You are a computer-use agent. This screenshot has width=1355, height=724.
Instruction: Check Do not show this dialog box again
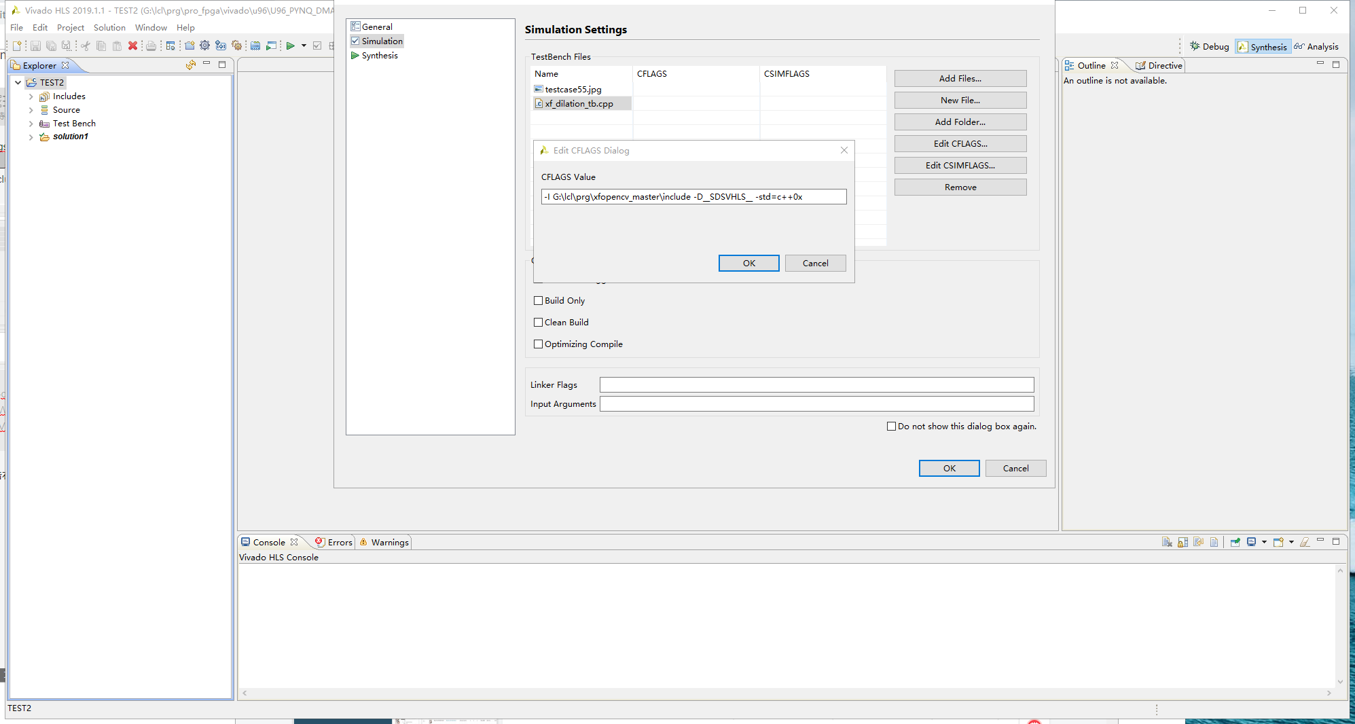tap(891, 426)
